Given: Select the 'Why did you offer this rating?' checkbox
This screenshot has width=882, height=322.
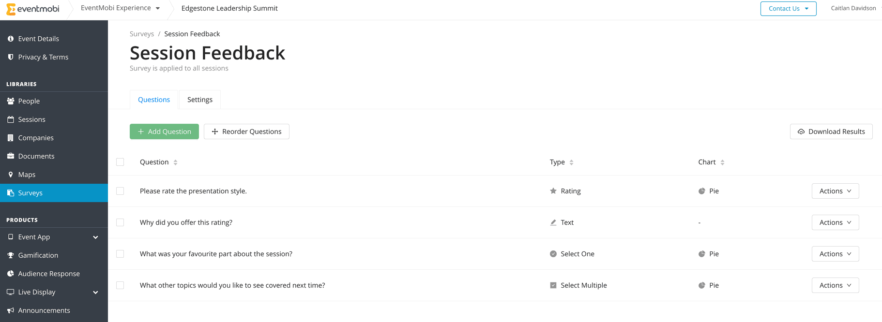Looking at the screenshot, I should pyautogui.click(x=120, y=222).
